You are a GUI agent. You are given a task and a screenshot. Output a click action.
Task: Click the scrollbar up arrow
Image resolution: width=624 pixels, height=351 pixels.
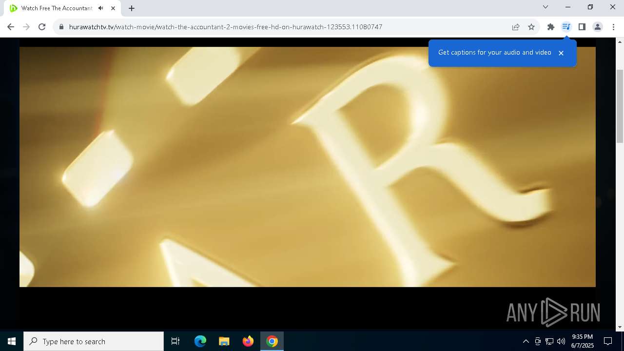click(x=620, y=42)
